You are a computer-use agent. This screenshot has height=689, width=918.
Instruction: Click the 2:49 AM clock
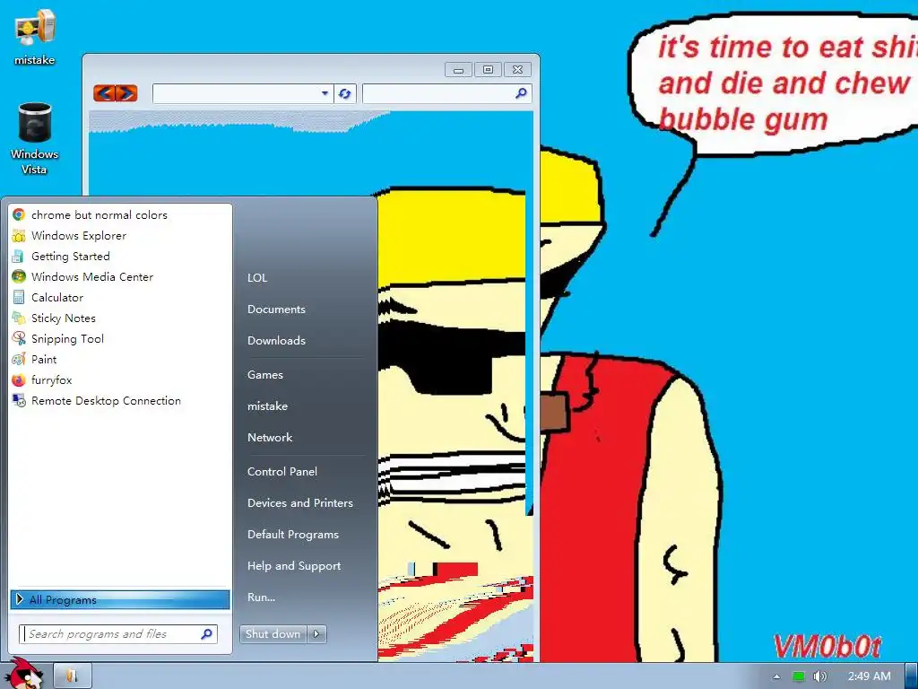(x=870, y=676)
